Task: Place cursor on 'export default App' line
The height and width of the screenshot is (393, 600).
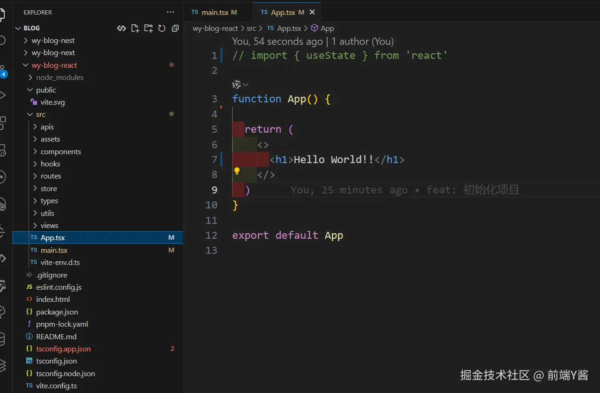Action: [287, 235]
